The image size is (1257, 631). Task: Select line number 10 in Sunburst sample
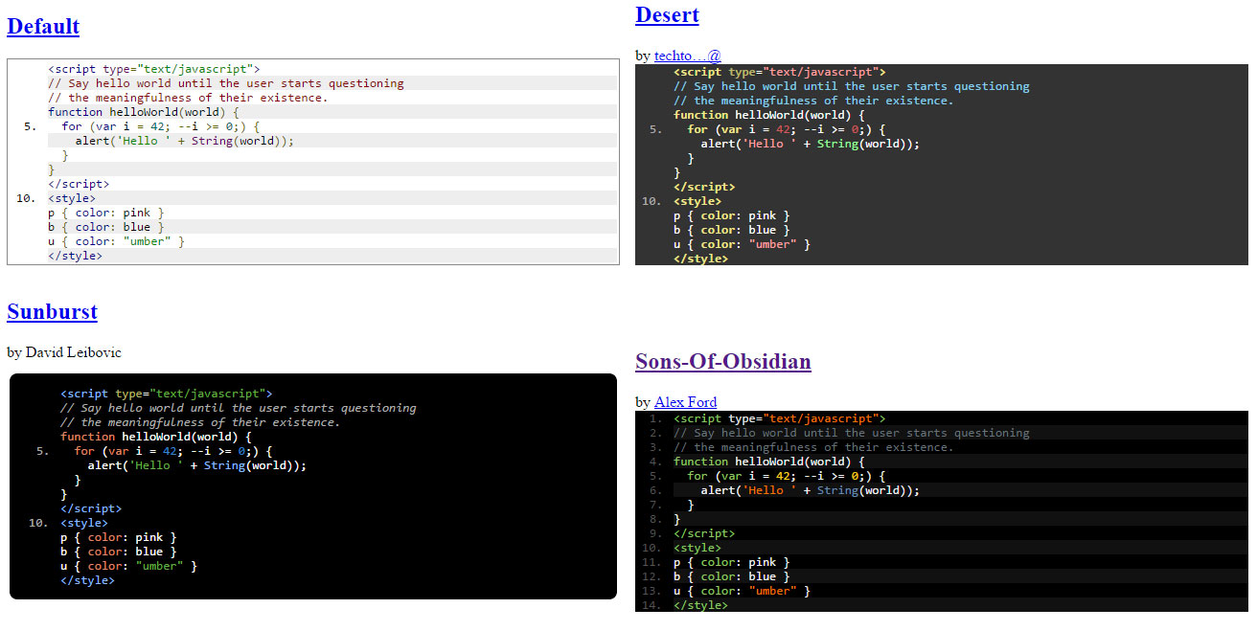coord(35,522)
